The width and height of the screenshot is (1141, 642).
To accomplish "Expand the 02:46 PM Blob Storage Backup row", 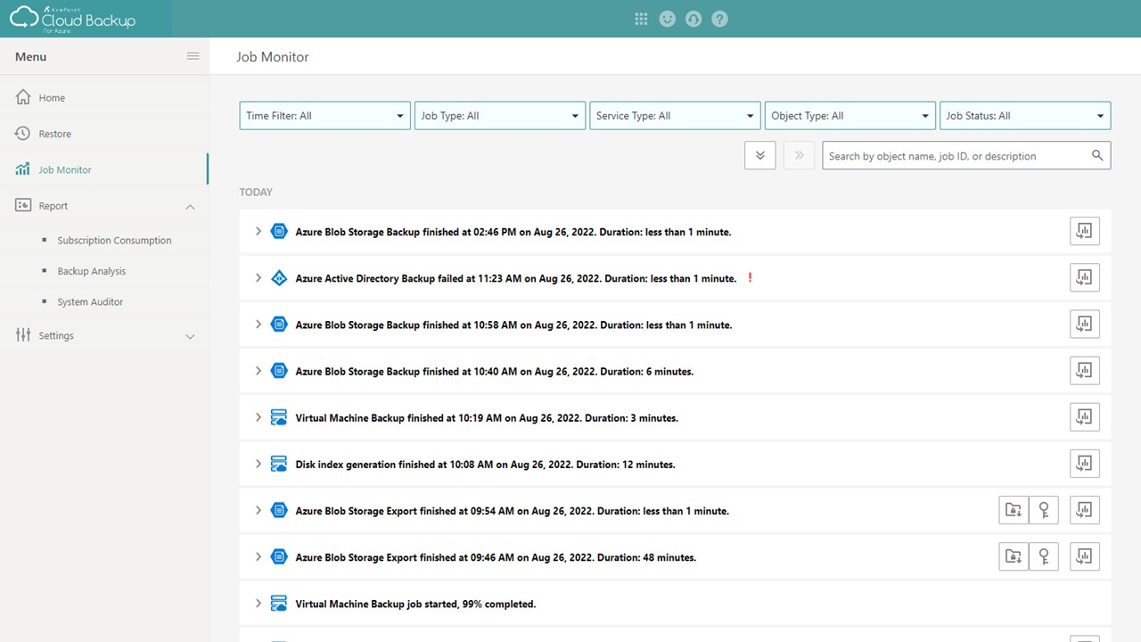I will coord(259,231).
